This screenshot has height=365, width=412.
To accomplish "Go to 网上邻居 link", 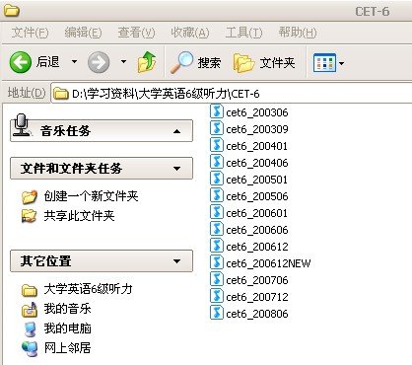I will point(67,348).
